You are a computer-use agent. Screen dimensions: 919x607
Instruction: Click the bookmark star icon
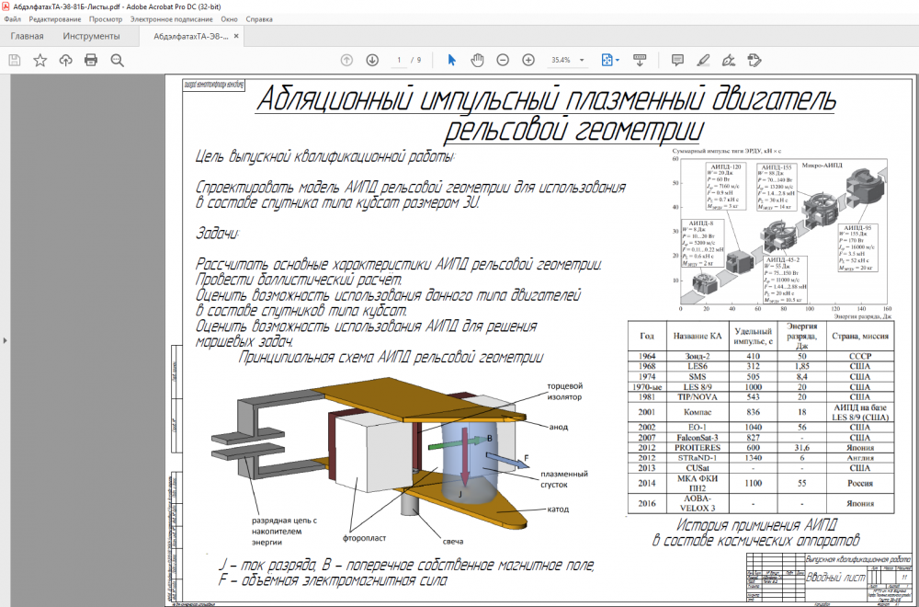pyautogui.click(x=40, y=60)
